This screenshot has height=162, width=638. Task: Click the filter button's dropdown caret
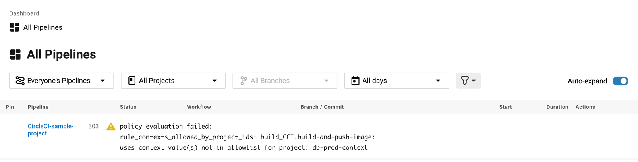coord(474,81)
